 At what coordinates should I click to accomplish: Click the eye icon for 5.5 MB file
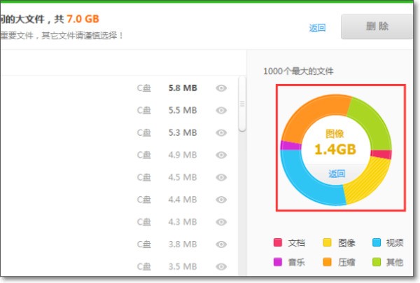(x=221, y=110)
